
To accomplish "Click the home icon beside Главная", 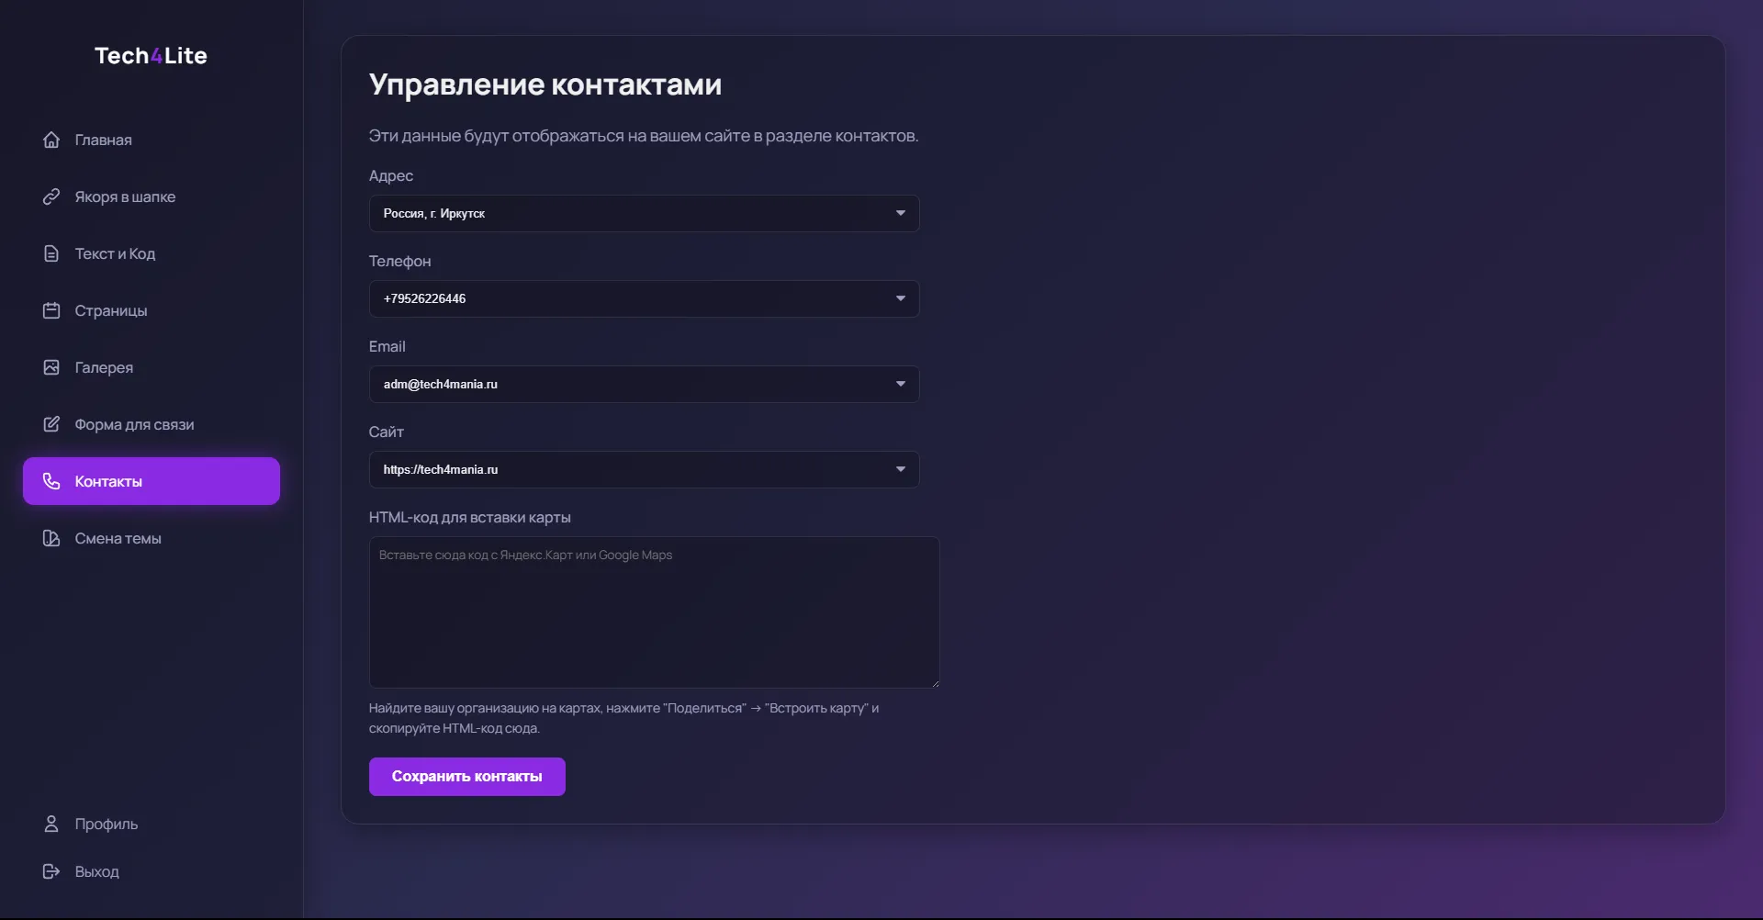I will (51, 140).
